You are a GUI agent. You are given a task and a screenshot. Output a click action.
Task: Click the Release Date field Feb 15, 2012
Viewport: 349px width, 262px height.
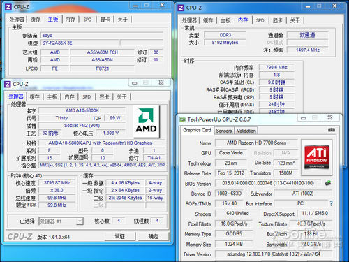click(230, 173)
